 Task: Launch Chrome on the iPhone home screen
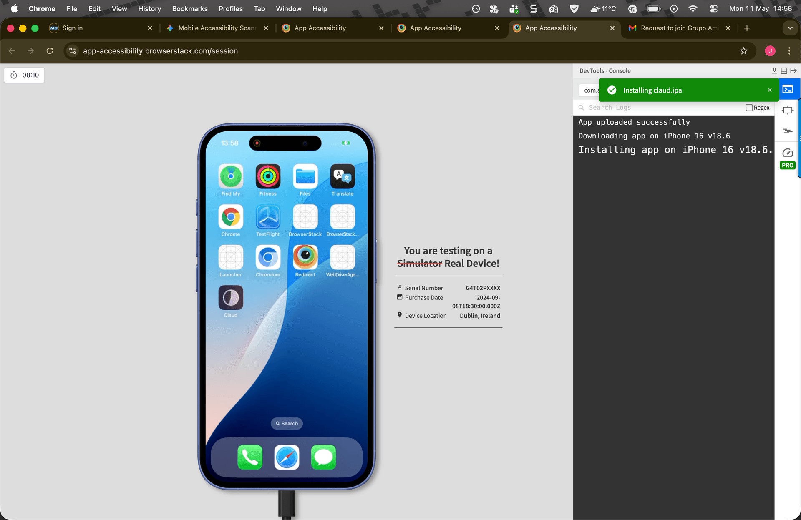tap(231, 217)
